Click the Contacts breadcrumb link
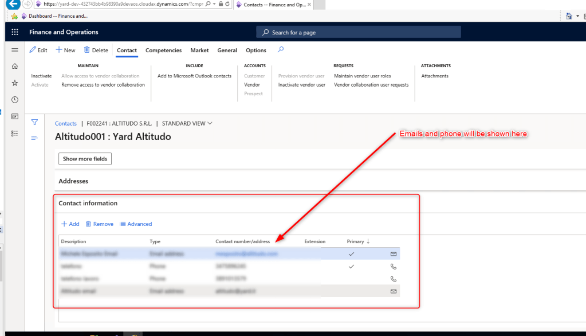This screenshot has height=336, width=586. (x=66, y=123)
